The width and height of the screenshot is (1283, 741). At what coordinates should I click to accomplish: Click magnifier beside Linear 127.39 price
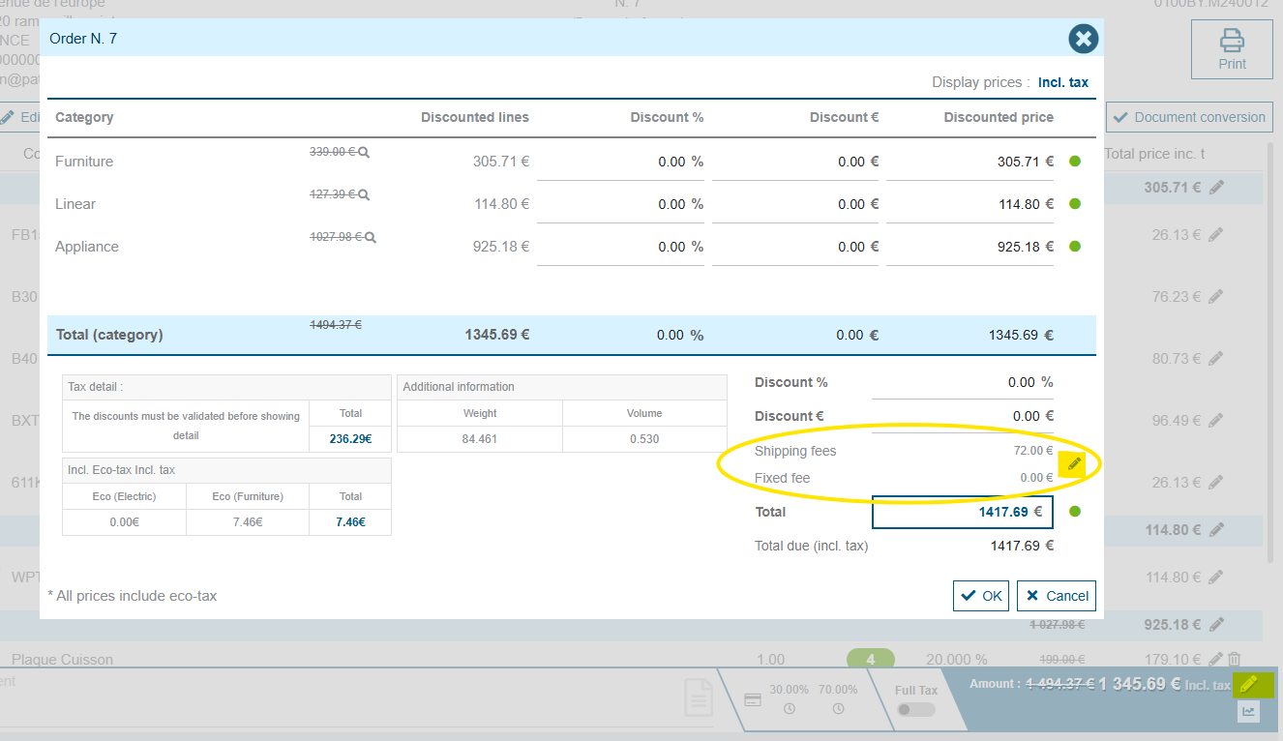364,195
